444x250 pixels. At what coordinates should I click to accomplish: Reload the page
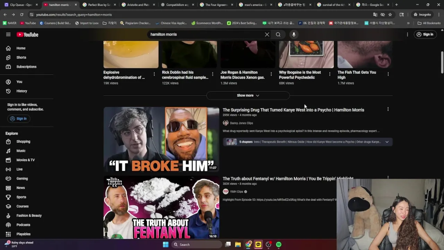click(x=22, y=15)
